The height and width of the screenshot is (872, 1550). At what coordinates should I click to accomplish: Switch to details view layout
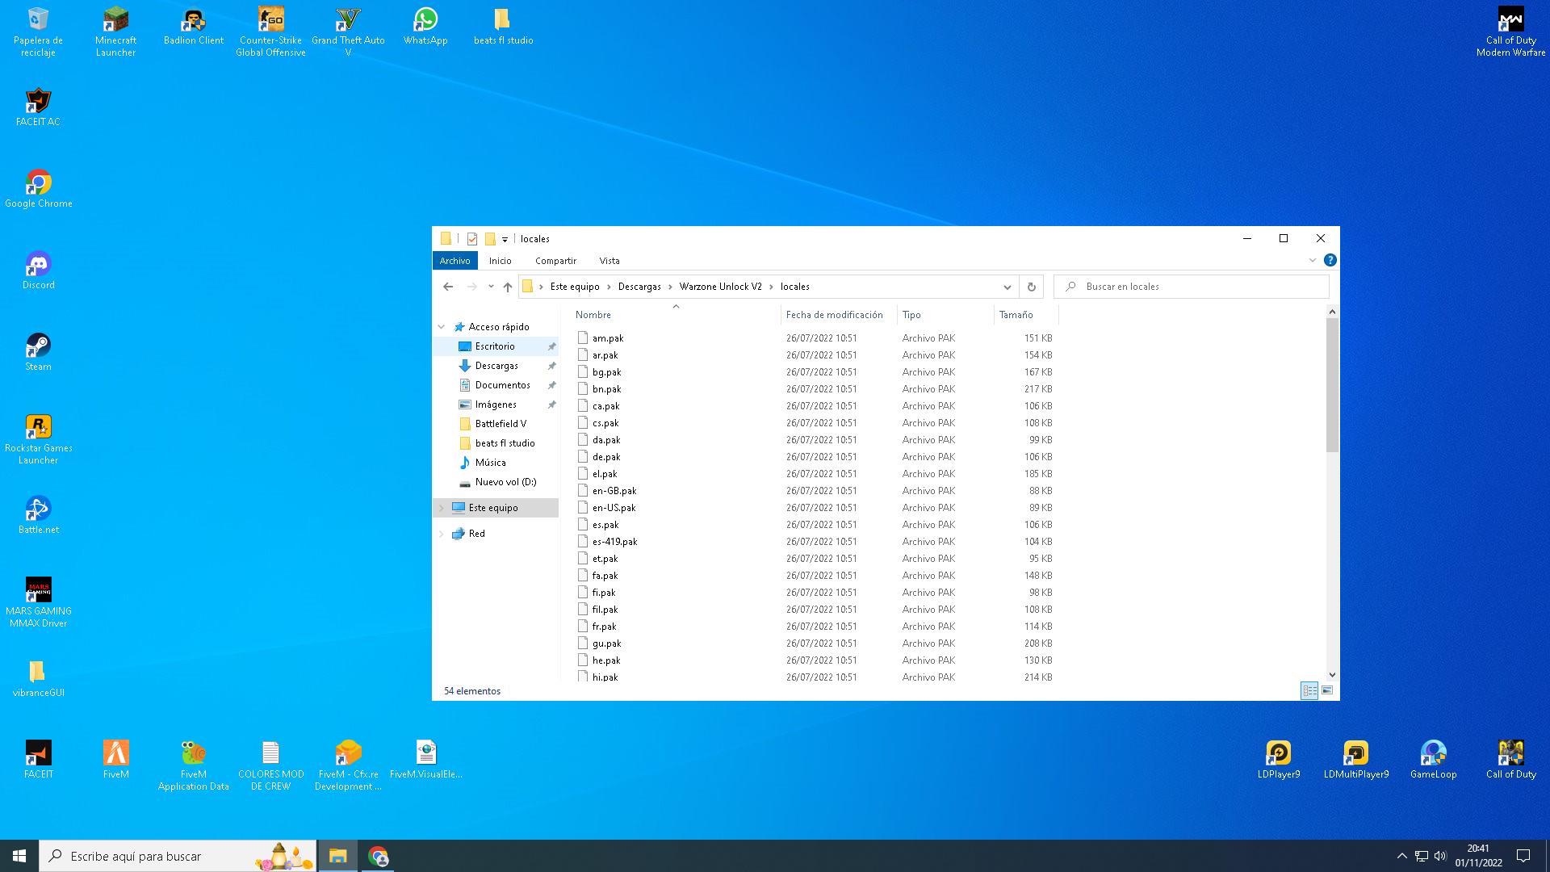(x=1309, y=690)
